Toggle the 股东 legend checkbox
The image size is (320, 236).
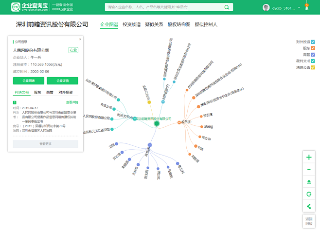[313, 48]
